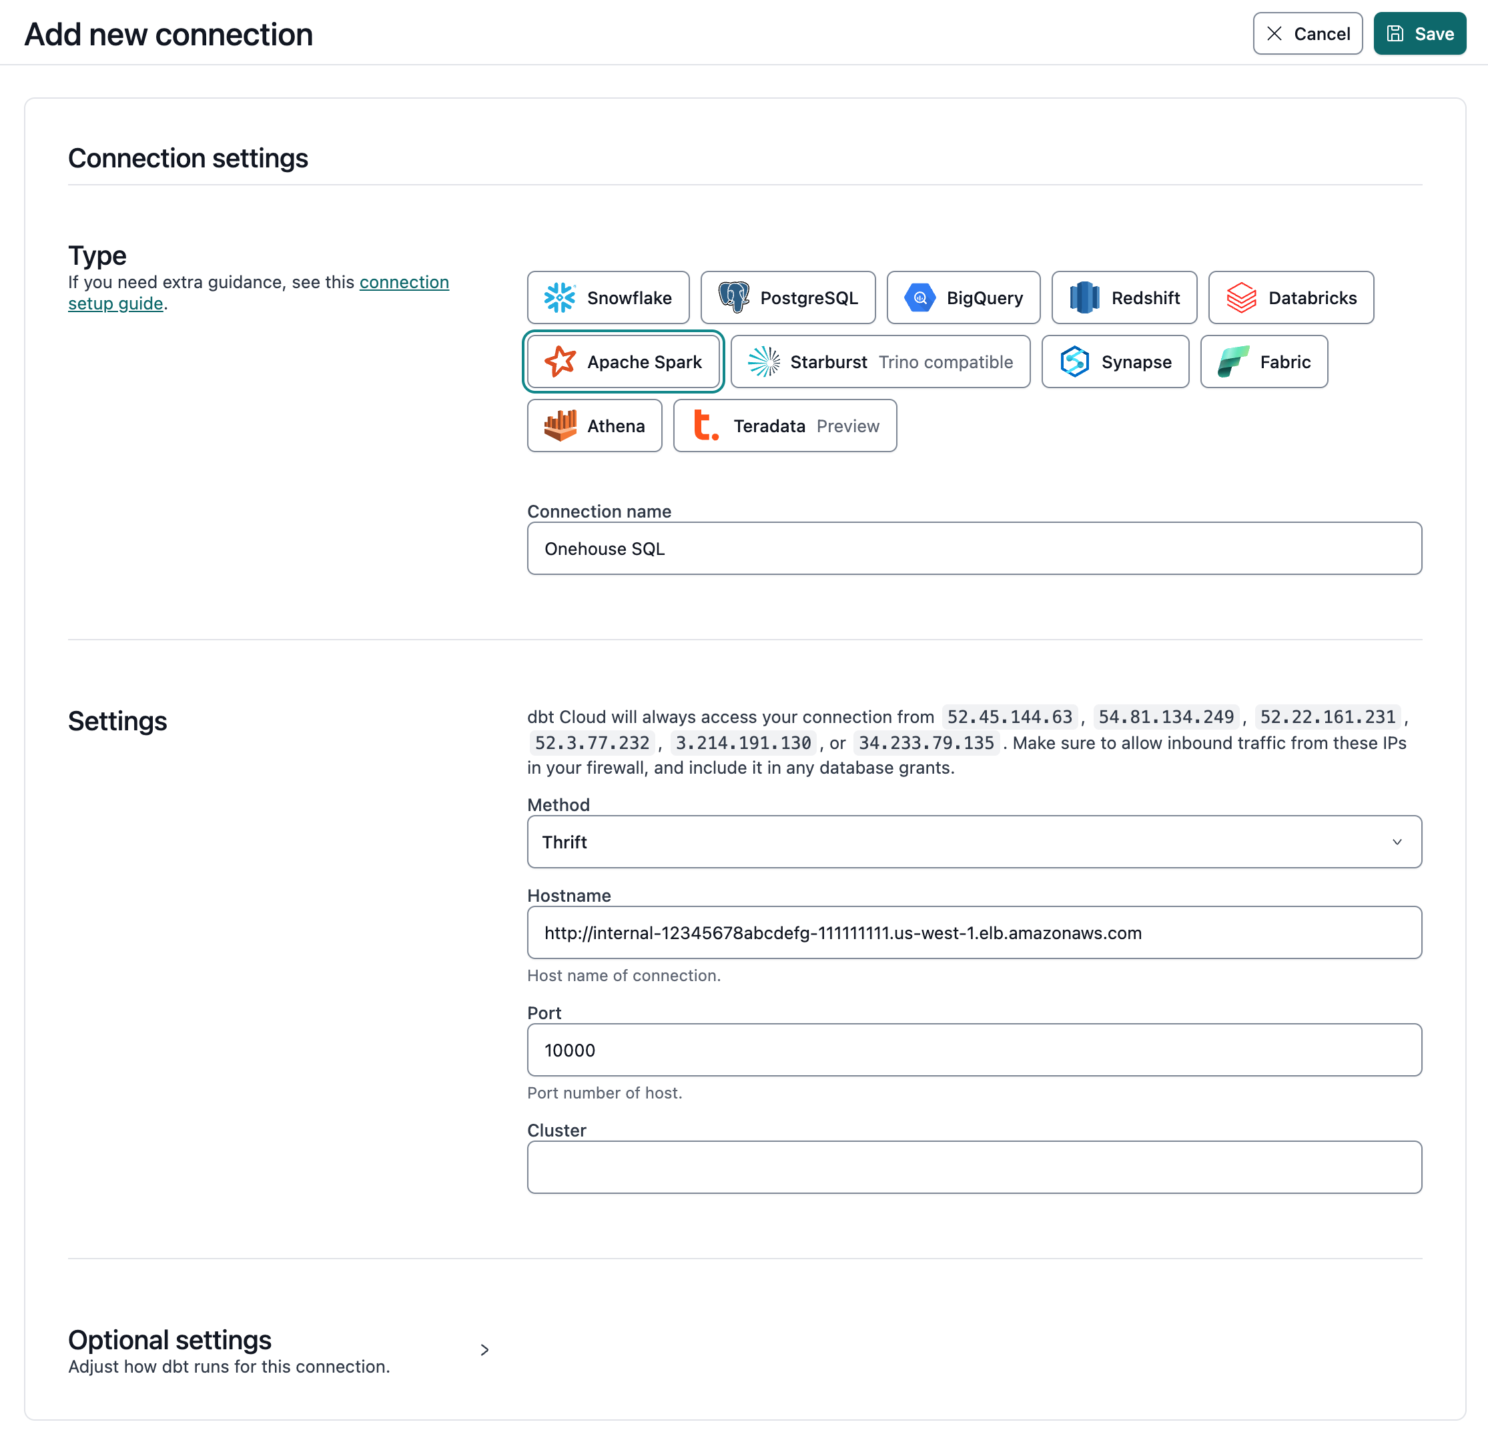Click the Connection name input field

[x=974, y=548]
